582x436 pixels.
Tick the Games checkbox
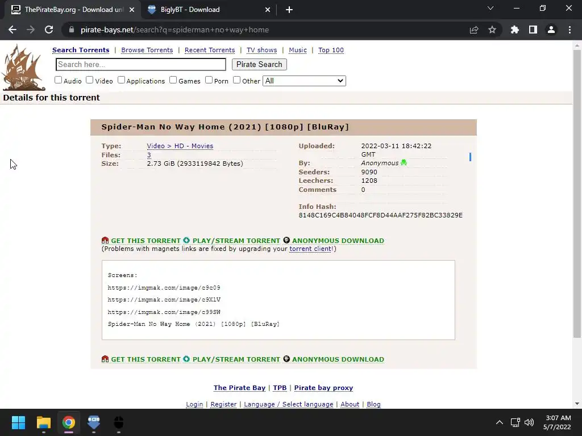point(173,80)
